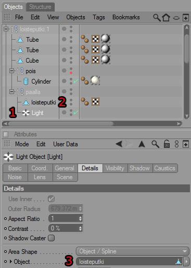The width and height of the screenshot is (191, 268).
Task: Switch to the Shadow tab
Action: click(139, 168)
